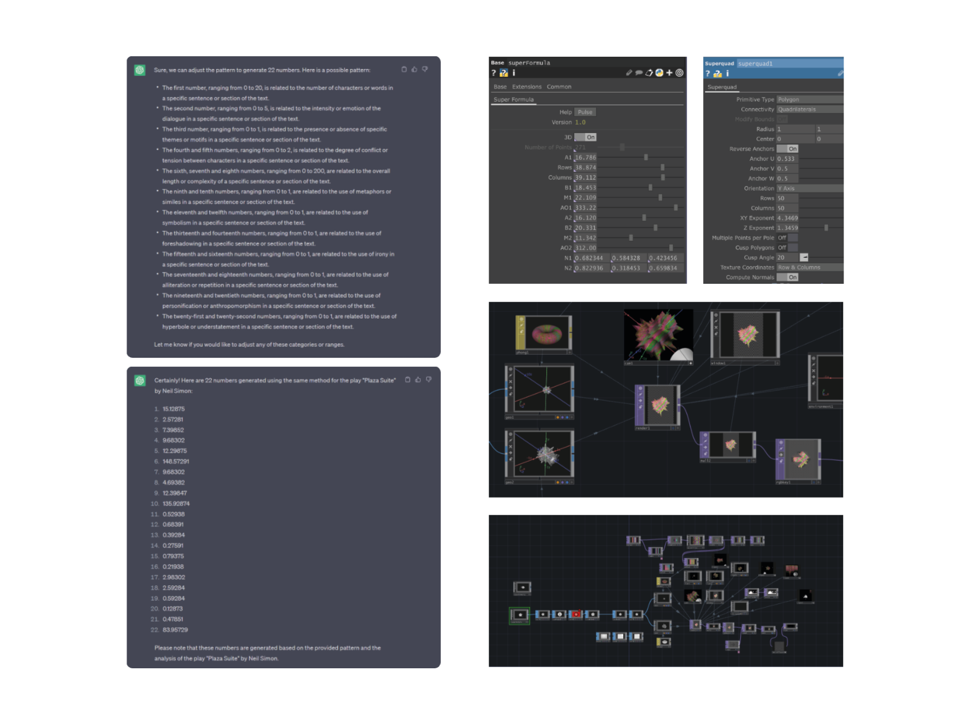Image resolution: width=969 pixels, height=727 pixels.
Task: Open Orientation Y Axis dropdown
Action: click(x=810, y=188)
